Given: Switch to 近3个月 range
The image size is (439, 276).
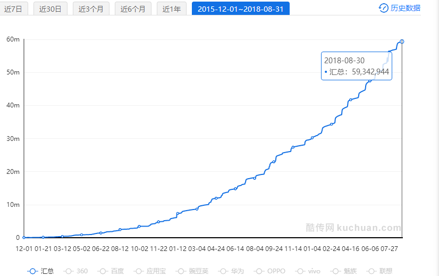Looking at the screenshot, I should click(91, 9).
